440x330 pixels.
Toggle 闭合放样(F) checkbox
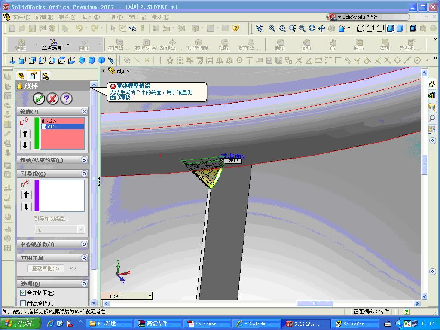tap(23, 303)
